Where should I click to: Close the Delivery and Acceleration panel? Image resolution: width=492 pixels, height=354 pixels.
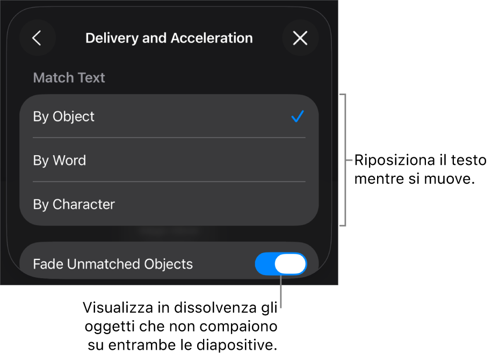click(x=300, y=38)
